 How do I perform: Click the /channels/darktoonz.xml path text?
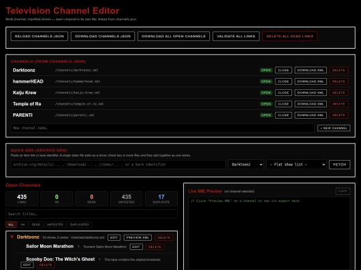77,70
